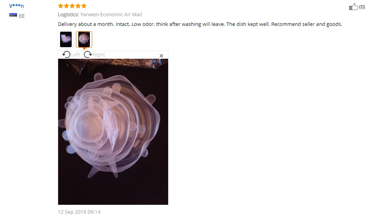Click the enlarged silicone lids photo
377x221 pixels.
(x=113, y=132)
